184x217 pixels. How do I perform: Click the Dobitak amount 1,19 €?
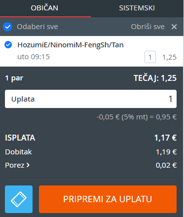[166, 152]
